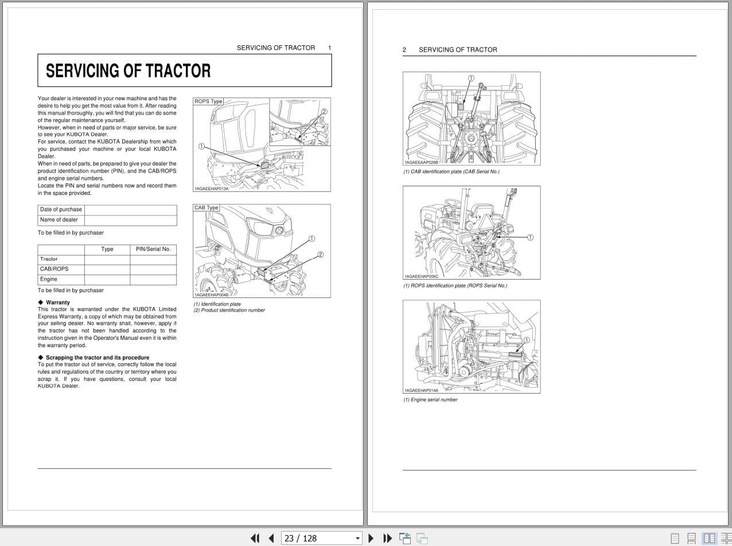732x546 pixels.
Task: Click the ROPS Type illustration on the left page
Action: (261, 144)
